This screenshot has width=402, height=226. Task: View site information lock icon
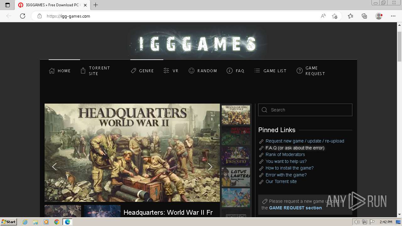click(40, 16)
